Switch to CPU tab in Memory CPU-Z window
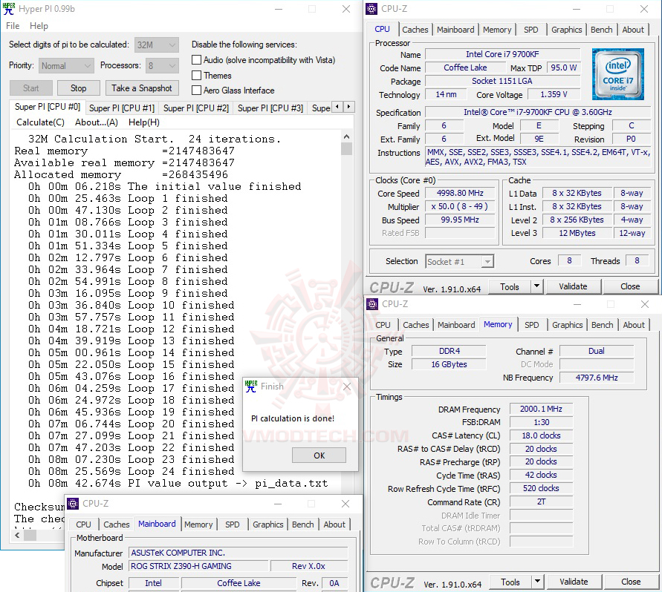The image size is (662, 592). point(383,325)
